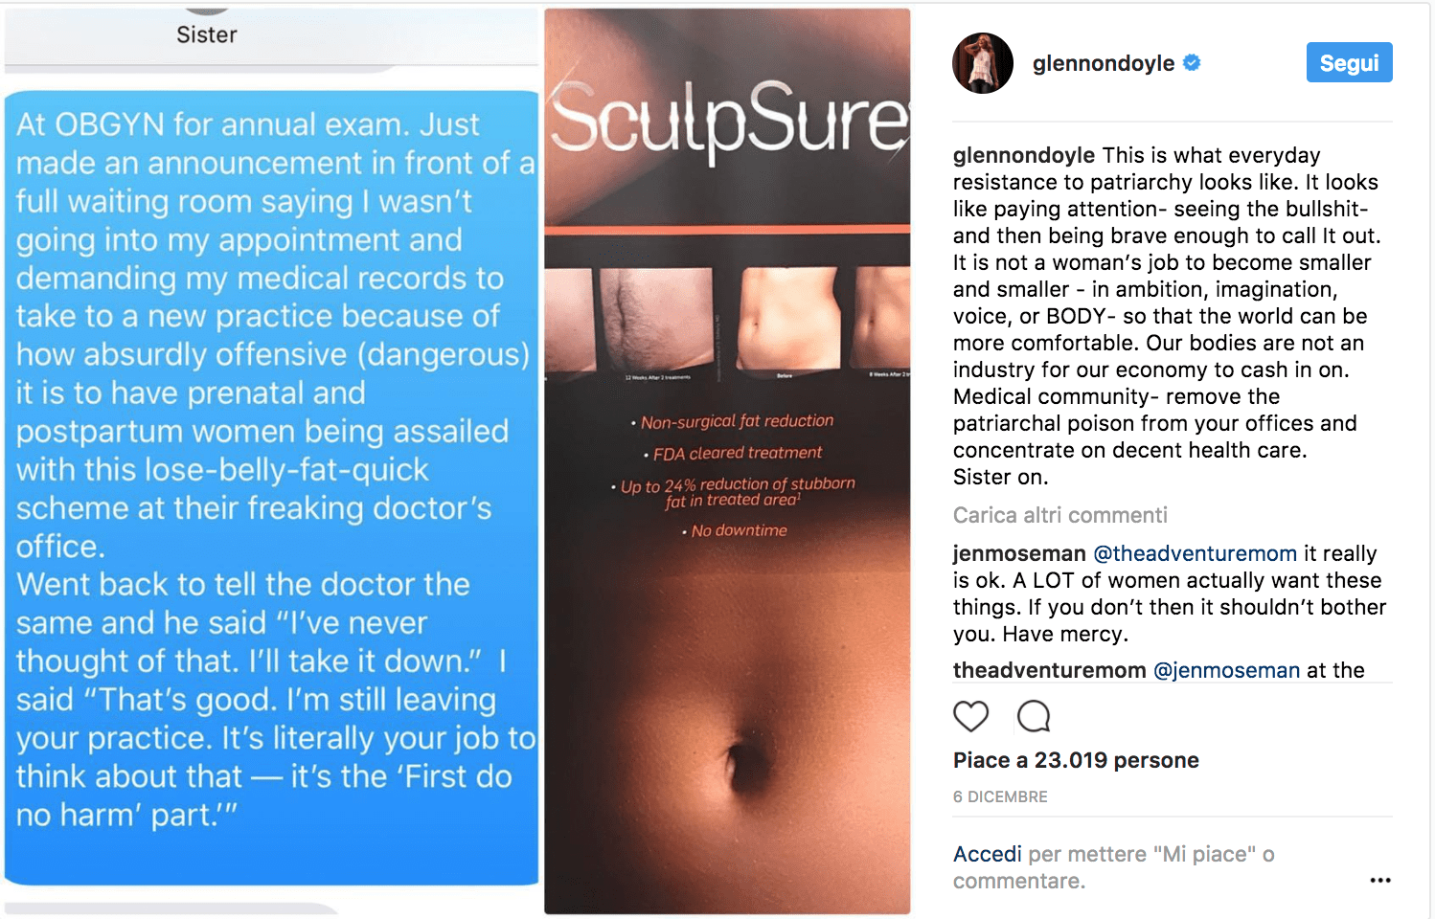This screenshot has height=919, width=1435.
Task: View the Piace a 23.019 persone list
Action: [x=1076, y=760]
